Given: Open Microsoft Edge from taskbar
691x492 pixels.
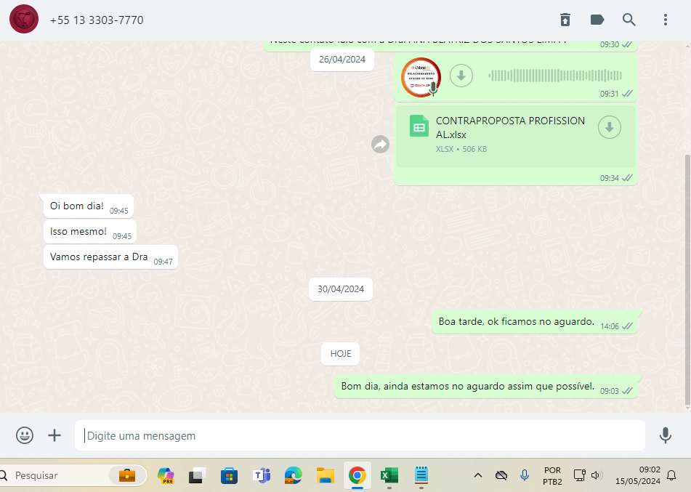Looking at the screenshot, I should (x=293, y=475).
